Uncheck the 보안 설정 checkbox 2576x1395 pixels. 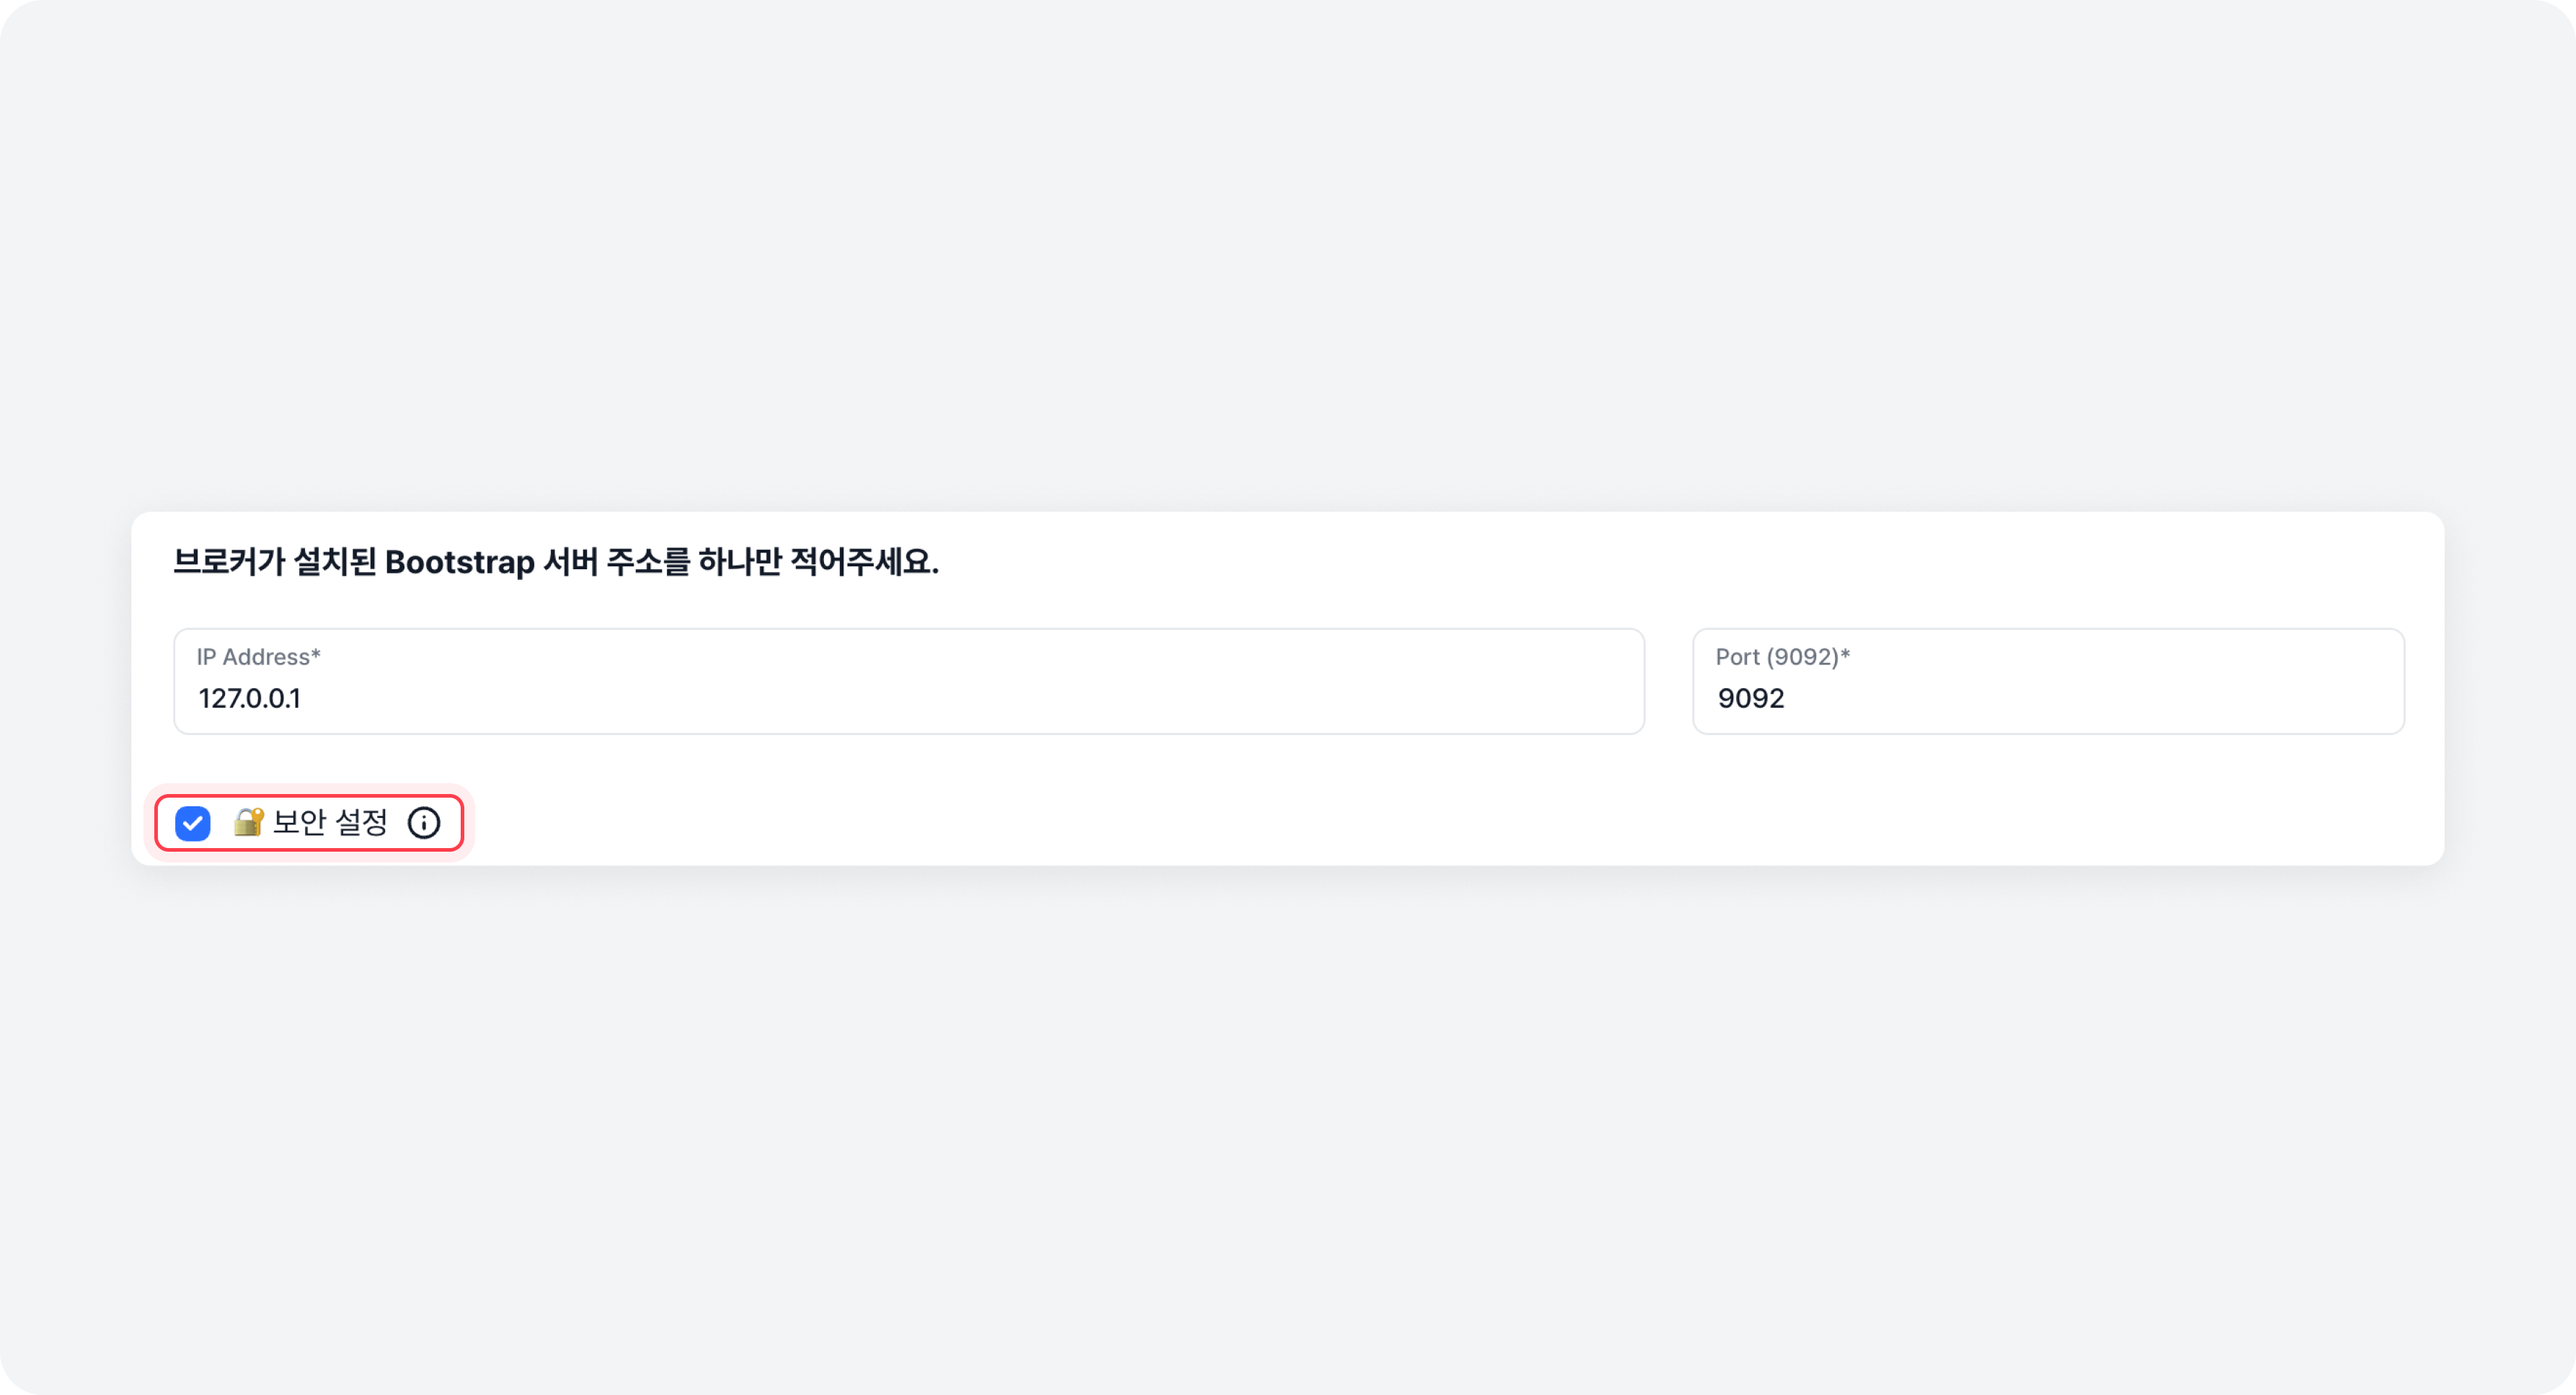tap(193, 824)
